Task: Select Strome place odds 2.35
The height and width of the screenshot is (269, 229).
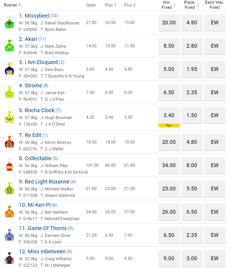Action: pyautogui.click(x=192, y=92)
